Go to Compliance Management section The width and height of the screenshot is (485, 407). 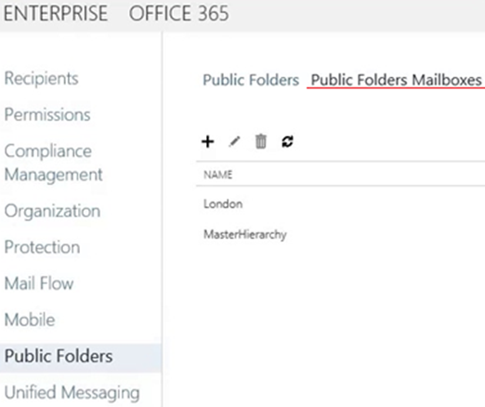pos(53,163)
